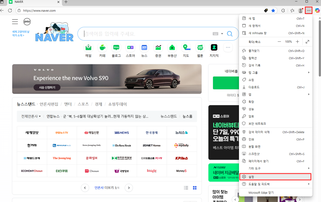Open the News shortcut icon
The height and width of the screenshot is (202, 321).
tap(144, 47)
